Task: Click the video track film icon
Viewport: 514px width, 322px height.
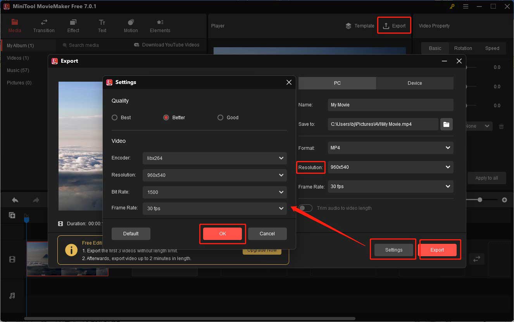Action: [x=12, y=259]
